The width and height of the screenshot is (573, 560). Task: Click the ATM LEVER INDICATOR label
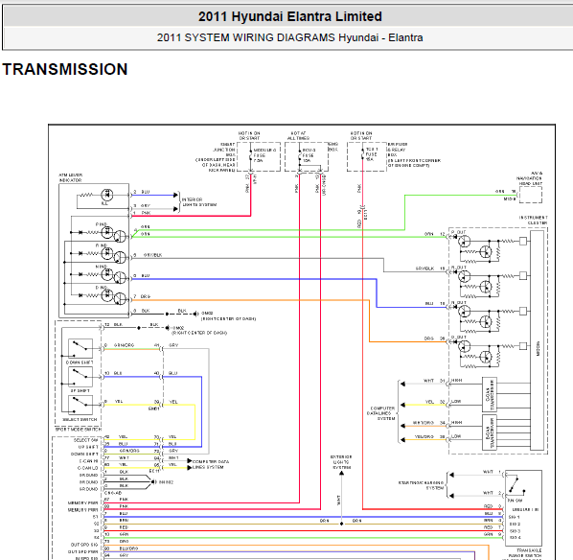pos(71,177)
